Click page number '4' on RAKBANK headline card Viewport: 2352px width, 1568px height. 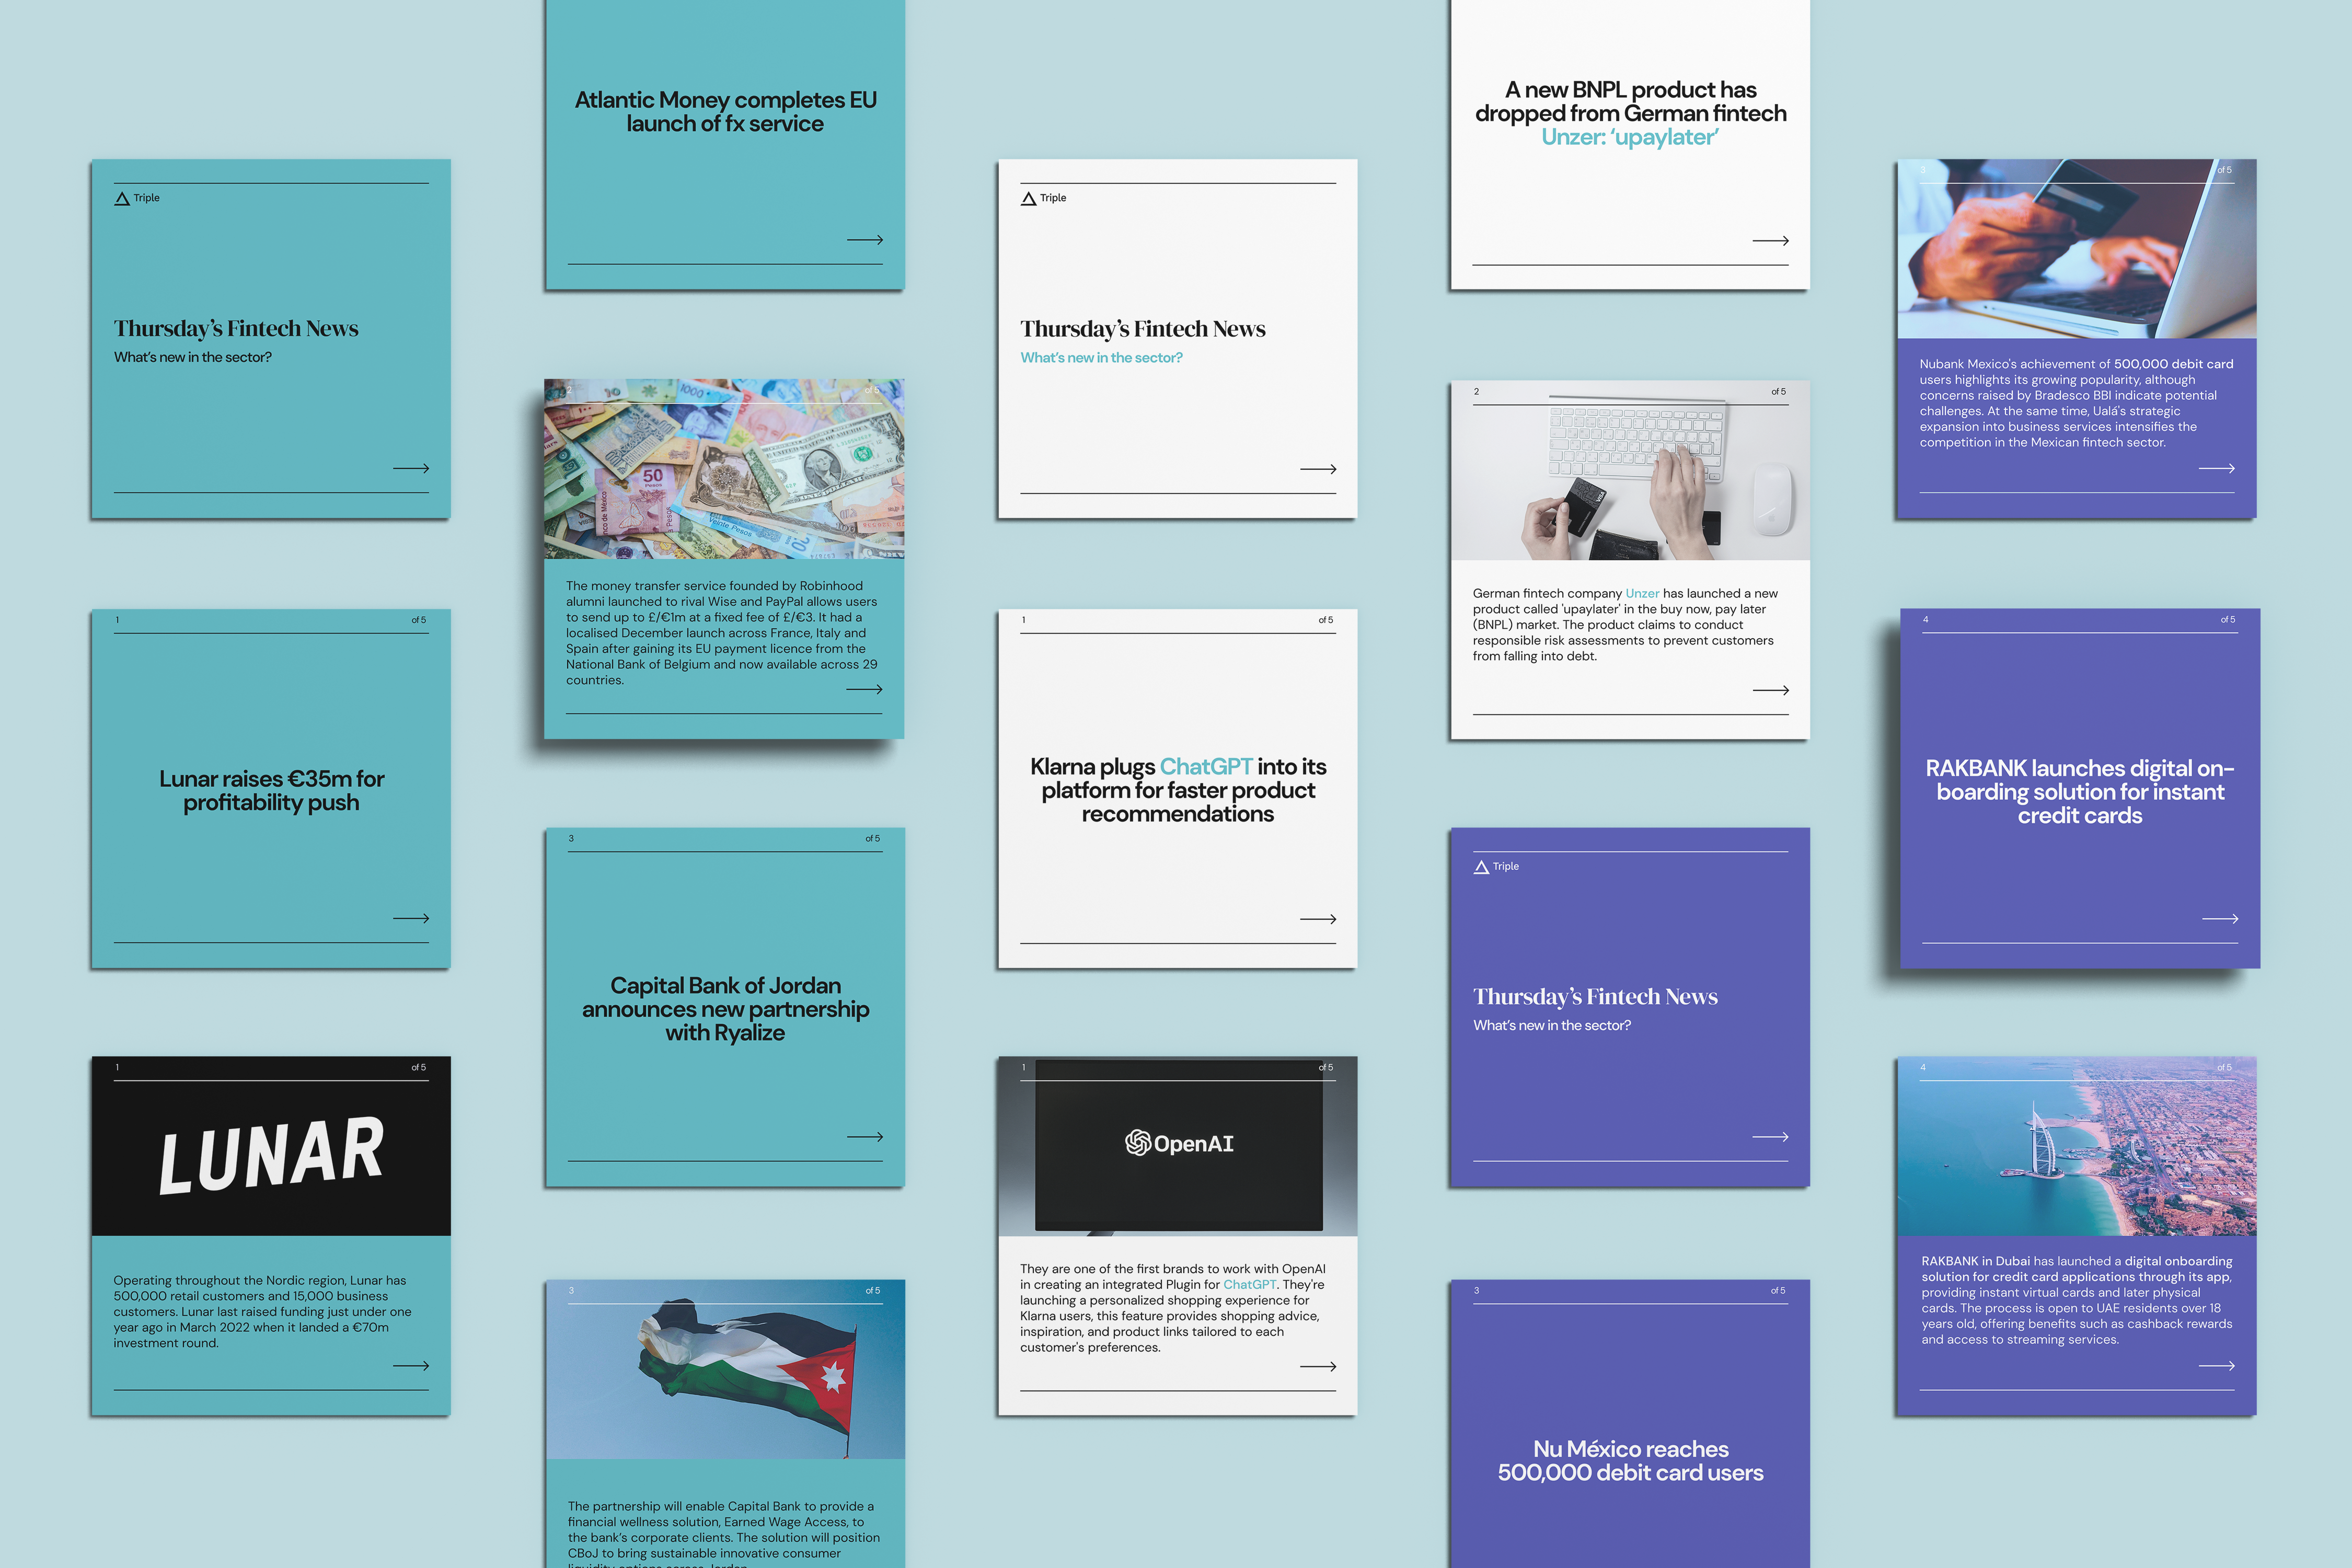1926,620
